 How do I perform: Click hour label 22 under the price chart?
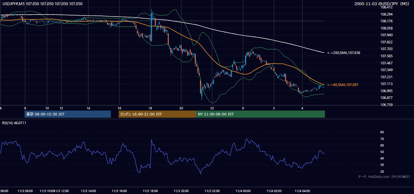[x=212, y=108]
